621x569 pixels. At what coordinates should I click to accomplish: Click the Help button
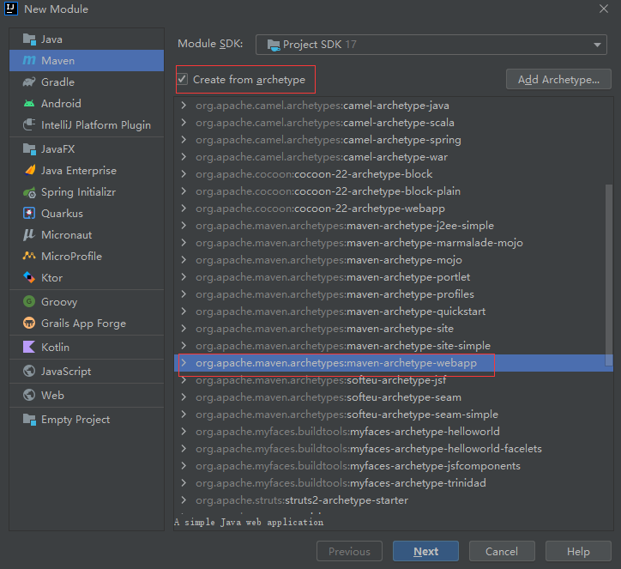(x=578, y=551)
